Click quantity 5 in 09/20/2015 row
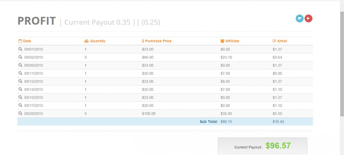The image size is (344, 155). [85, 113]
